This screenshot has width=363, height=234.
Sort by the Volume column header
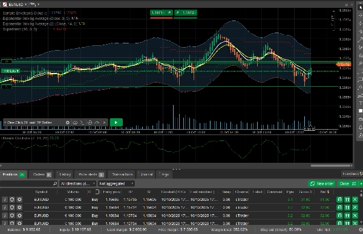73,192
